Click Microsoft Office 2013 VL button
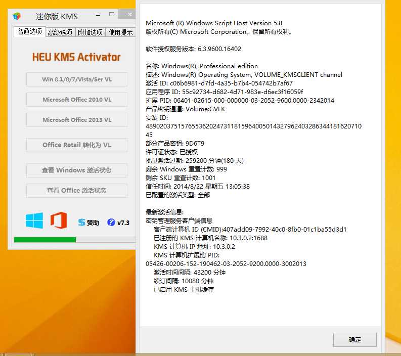 (77, 120)
